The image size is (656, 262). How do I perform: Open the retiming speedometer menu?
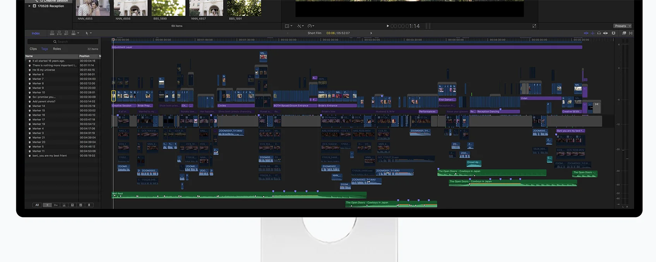click(311, 26)
